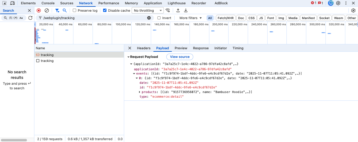Image resolution: width=358 pixels, height=142 pixels.
Task: Click the /webplugin/tracking filter input field
Action: coord(93,18)
